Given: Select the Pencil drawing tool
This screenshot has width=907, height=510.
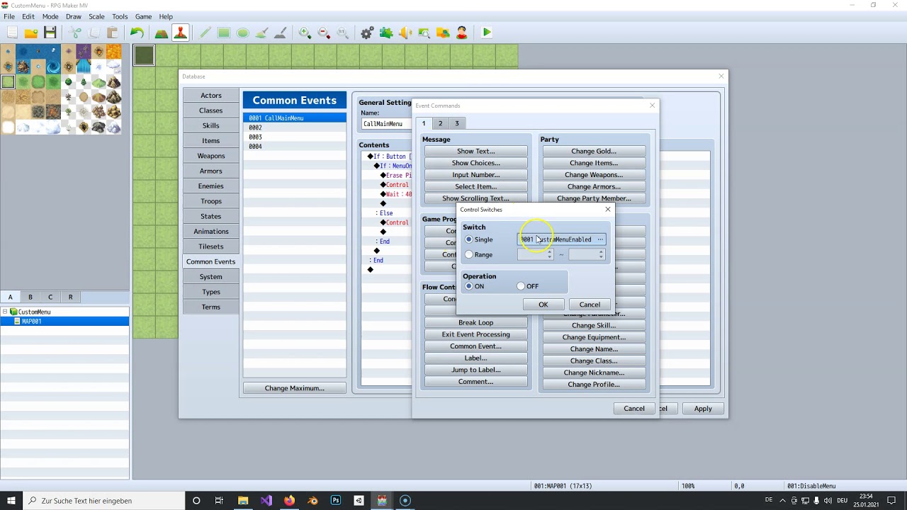Looking at the screenshot, I should tap(205, 33).
